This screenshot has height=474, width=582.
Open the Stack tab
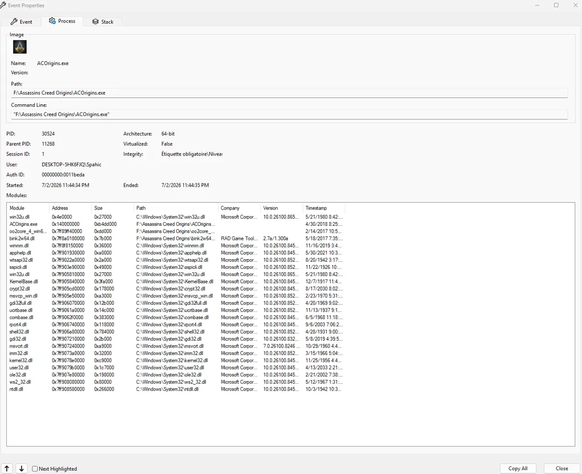103,22
